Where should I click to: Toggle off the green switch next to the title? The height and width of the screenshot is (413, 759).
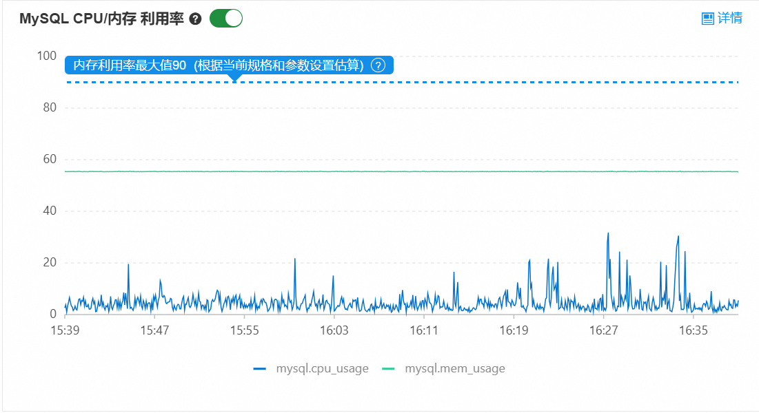point(226,19)
